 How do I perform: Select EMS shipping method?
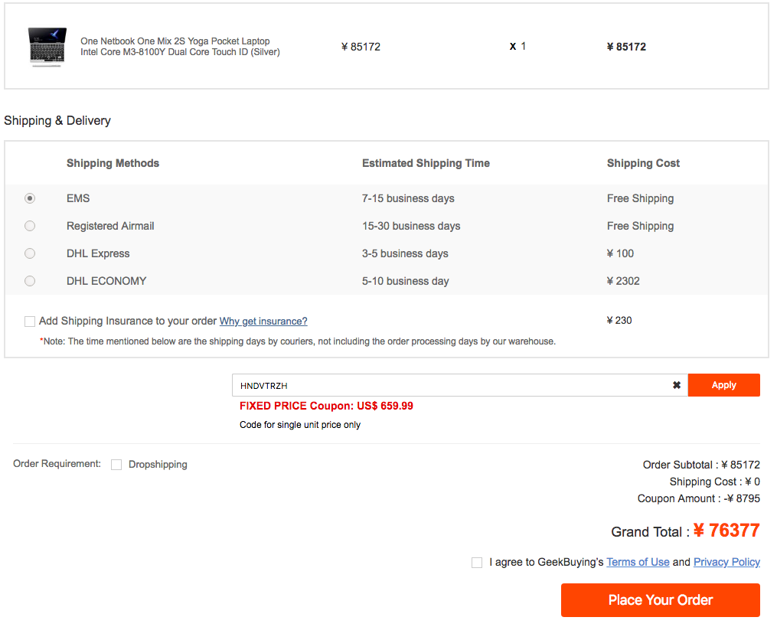(30, 198)
